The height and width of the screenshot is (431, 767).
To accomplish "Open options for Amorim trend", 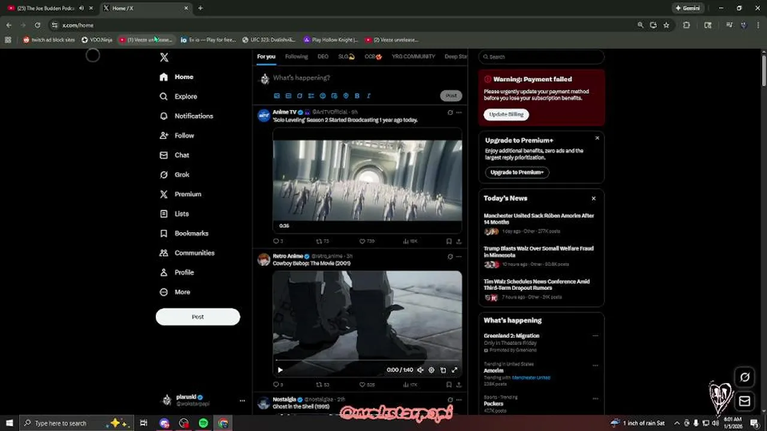I will coord(595,365).
